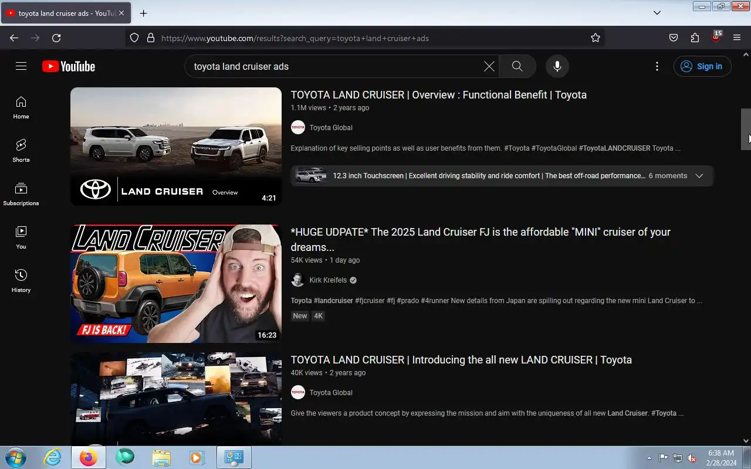
Task: Click the padlock site info icon
Action: tap(151, 38)
